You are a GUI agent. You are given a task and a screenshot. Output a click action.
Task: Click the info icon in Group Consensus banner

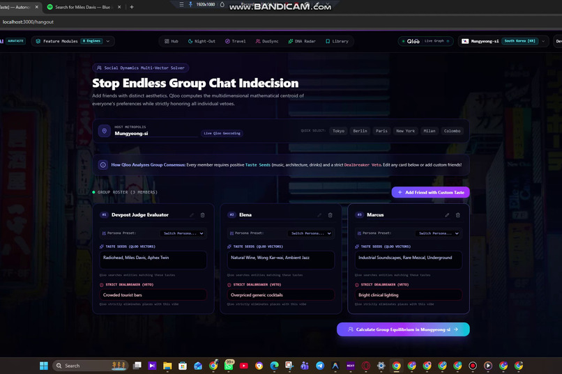103,165
